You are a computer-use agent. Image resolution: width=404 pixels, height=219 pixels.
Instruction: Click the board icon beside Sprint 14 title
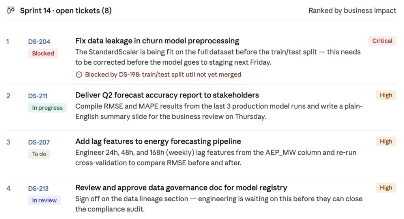(x=11, y=10)
